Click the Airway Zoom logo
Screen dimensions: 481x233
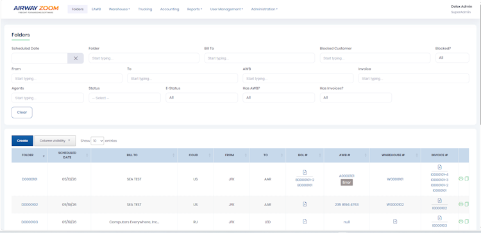click(x=36, y=9)
